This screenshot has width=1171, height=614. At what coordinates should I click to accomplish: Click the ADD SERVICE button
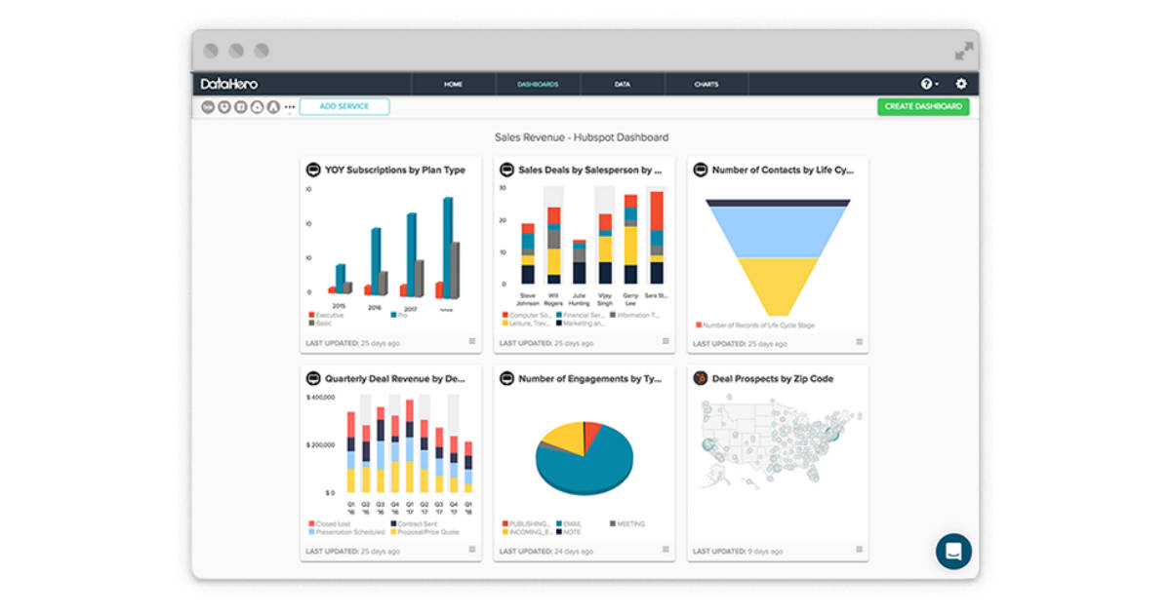tap(343, 105)
